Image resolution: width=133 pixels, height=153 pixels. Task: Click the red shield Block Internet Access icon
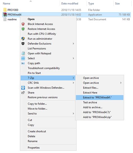[x=23, y=24]
